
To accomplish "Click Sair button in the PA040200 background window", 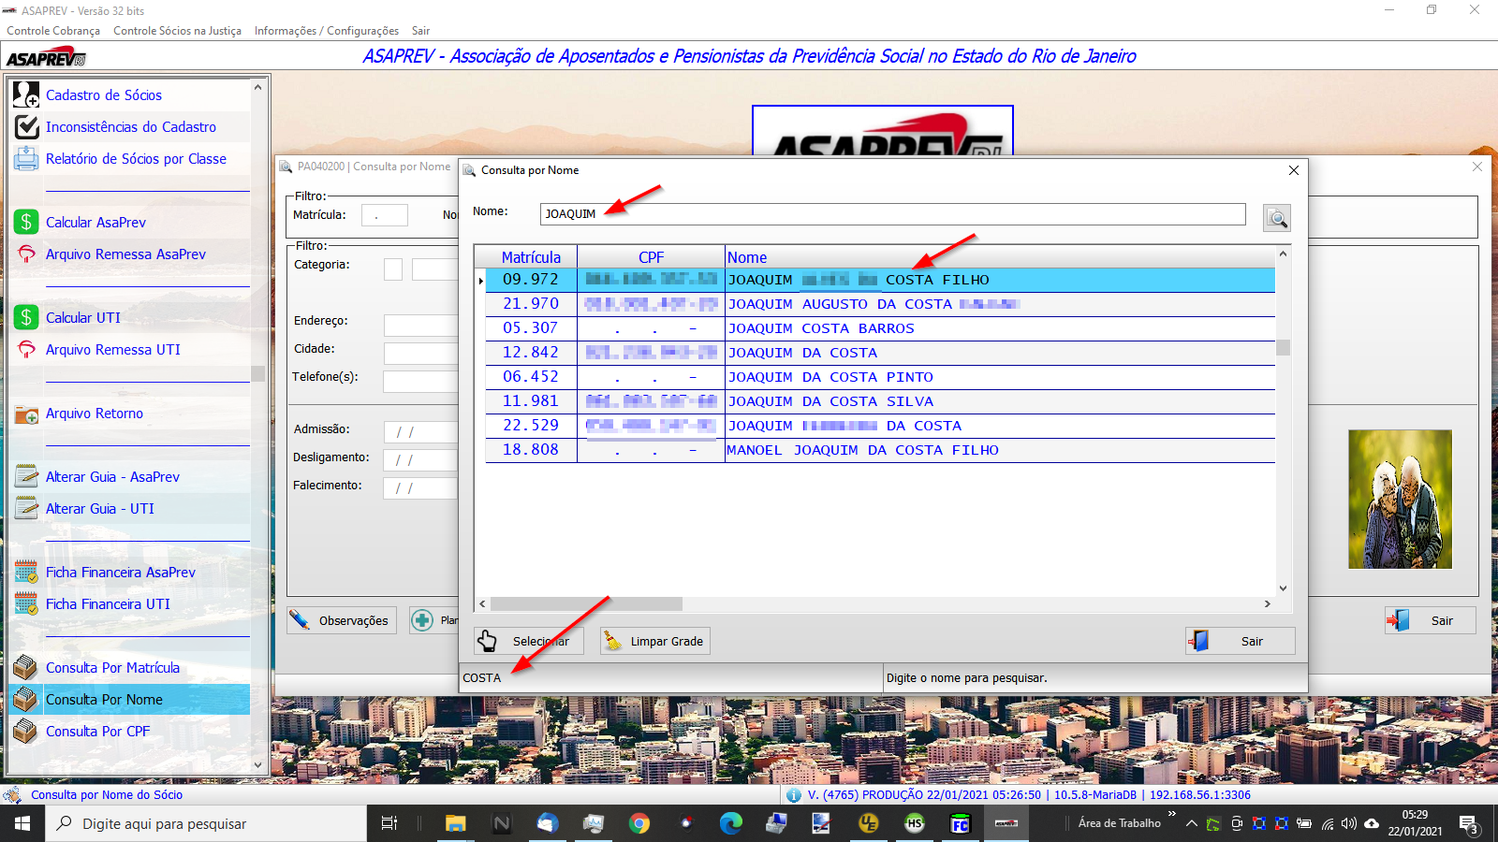I will [x=1431, y=620].
